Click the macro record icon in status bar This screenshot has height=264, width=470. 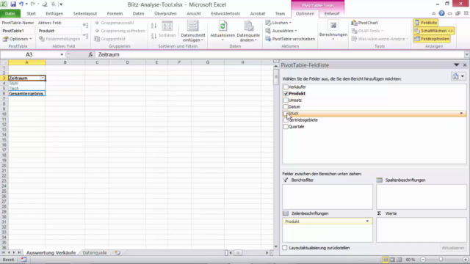(23, 260)
